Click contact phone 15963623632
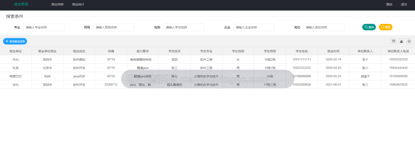Screen dimensions: 415x158 coord(398,85)
